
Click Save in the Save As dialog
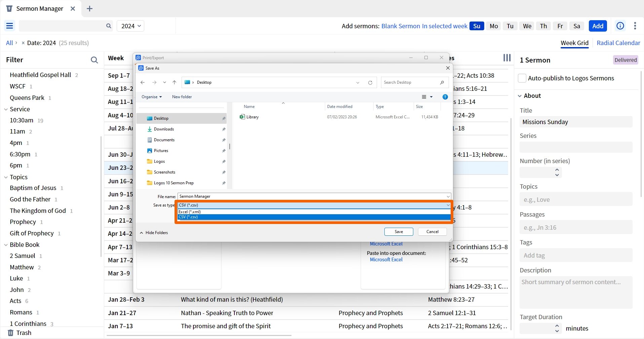click(399, 232)
